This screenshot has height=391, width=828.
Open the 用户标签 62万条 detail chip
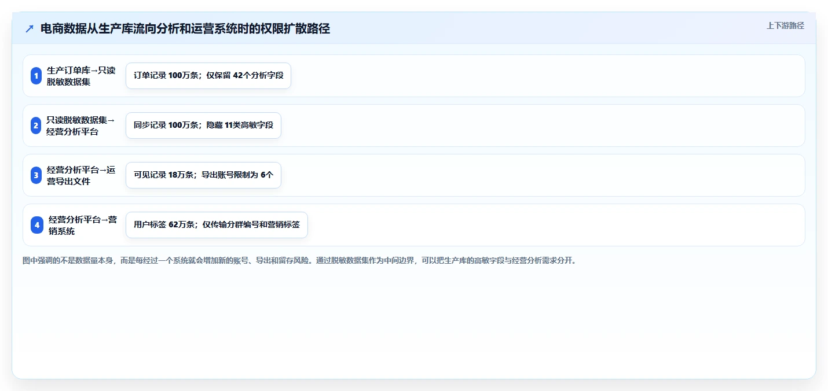[x=217, y=225]
